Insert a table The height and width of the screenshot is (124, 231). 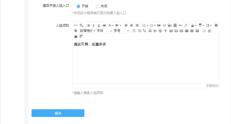pos(134,31)
